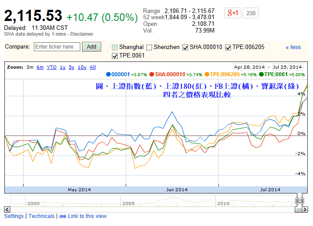Click the Enter ticker here field
Screen dimensions: 313x226
(57, 47)
